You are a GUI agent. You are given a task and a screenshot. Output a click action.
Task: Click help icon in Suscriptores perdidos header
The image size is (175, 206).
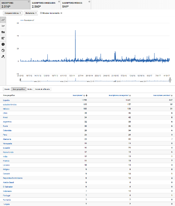click(172, 96)
